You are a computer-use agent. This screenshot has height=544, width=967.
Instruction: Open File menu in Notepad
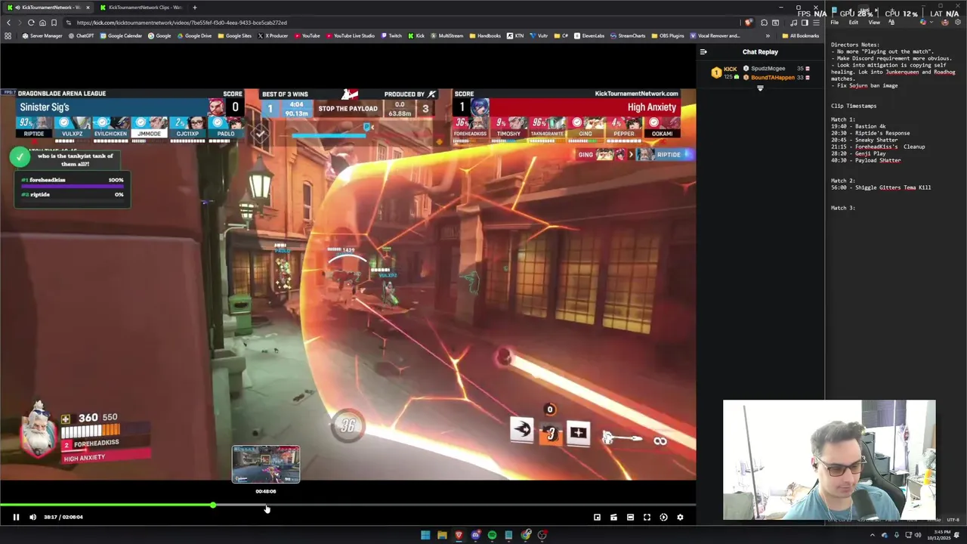click(835, 23)
